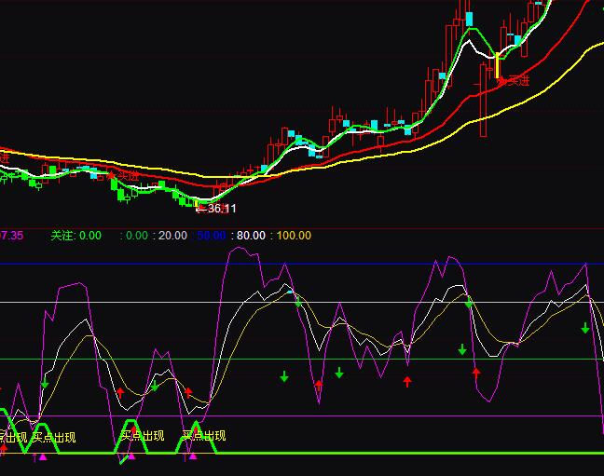Select the 关注: 0.00 indicator label
The height and width of the screenshot is (476, 604).
(75, 236)
